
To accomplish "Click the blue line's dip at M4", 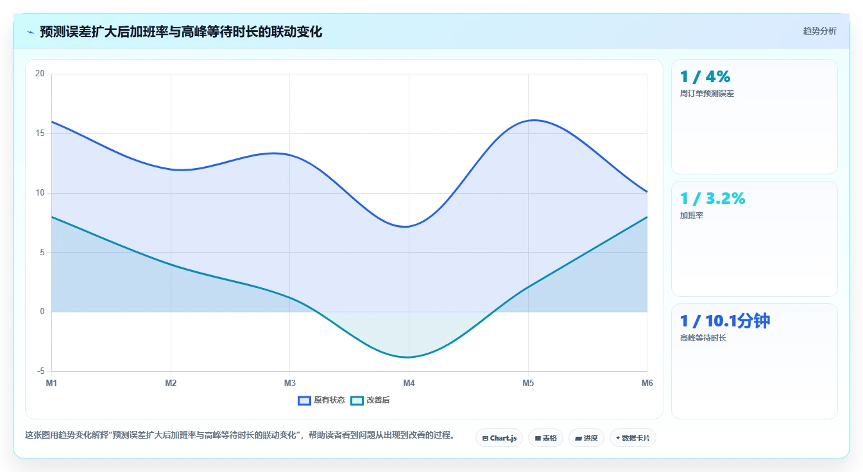I will [409, 226].
